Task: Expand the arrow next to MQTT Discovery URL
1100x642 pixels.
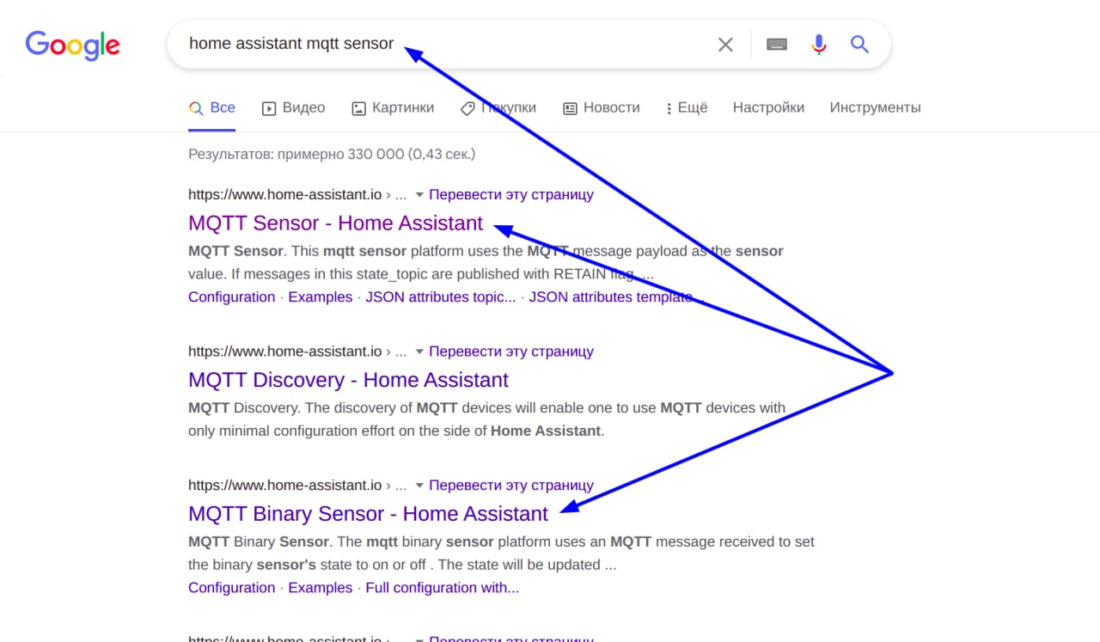Action: click(x=419, y=352)
